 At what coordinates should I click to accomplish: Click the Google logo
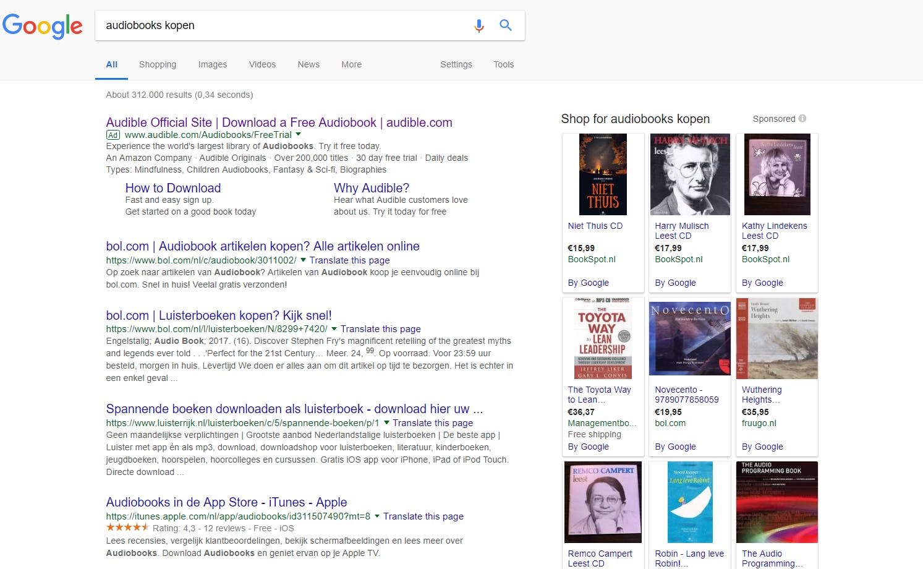click(42, 26)
